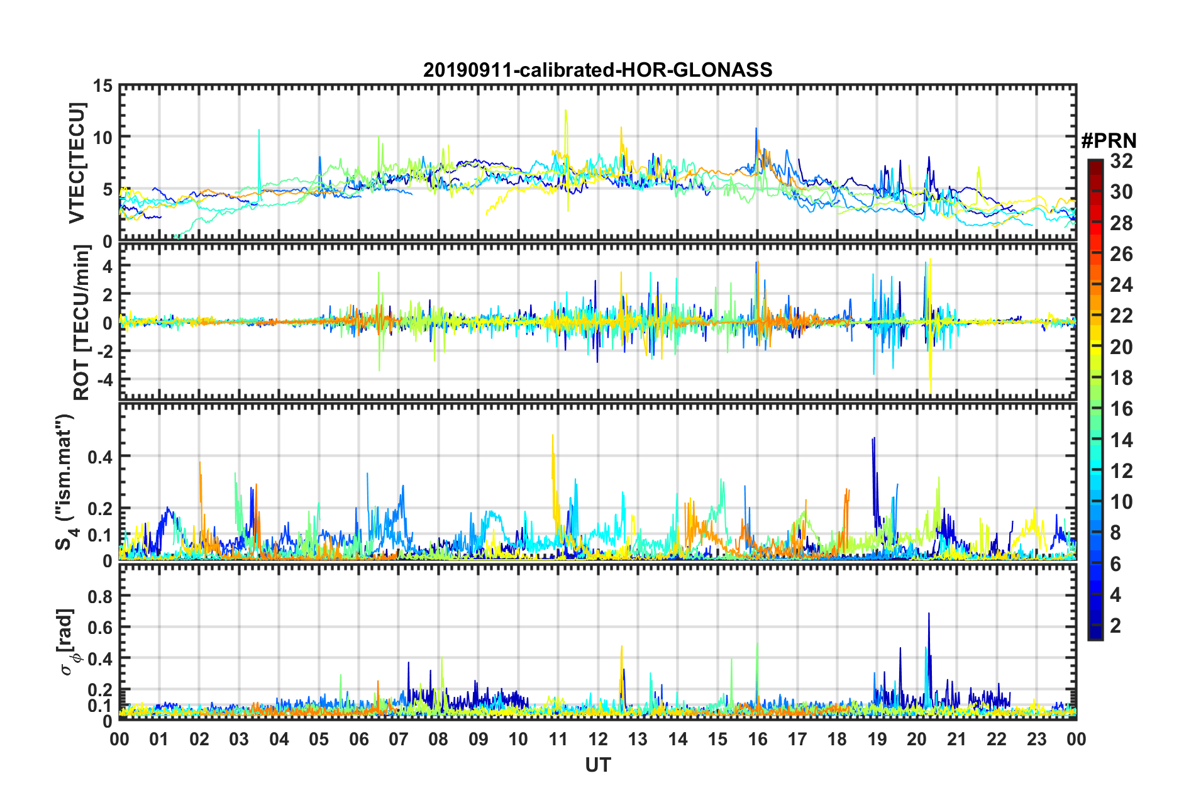Click S4 y-axis tick label "0.4"

pyautogui.click(x=99, y=457)
